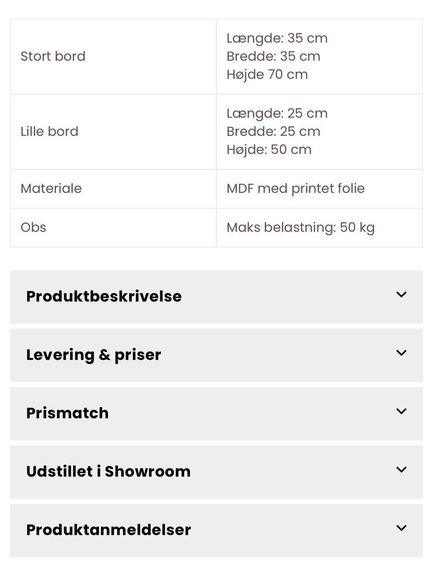Click the Højde 70 cm line
This screenshot has width=433, height=578.
point(267,74)
